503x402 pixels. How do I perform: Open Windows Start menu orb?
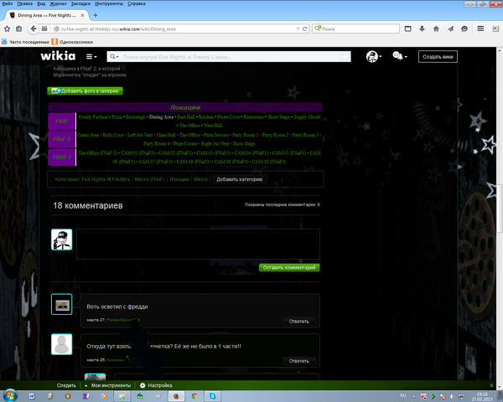tap(9, 396)
